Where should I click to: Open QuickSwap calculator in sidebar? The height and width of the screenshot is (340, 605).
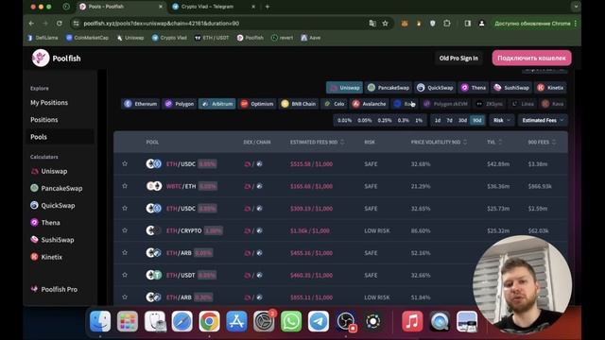click(53, 206)
